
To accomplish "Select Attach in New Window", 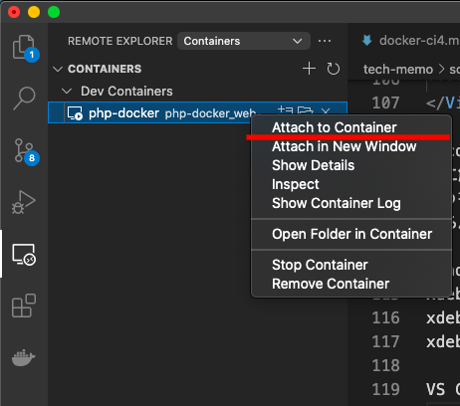I will [344, 146].
